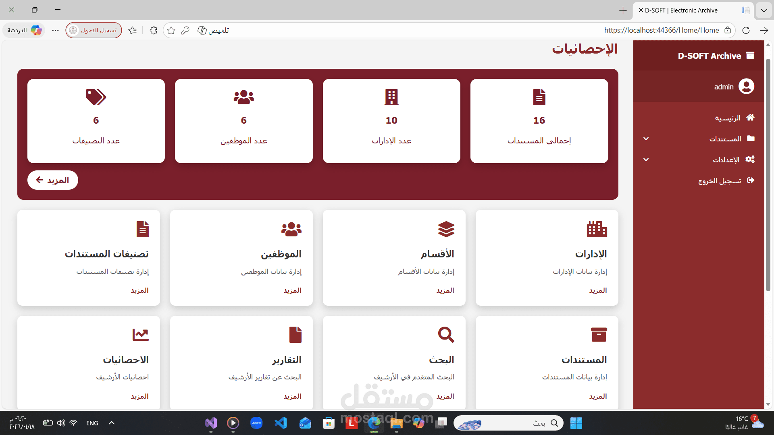The width and height of the screenshot is (774, 435).
Task: Expand the الإعدادات sidebar menu
Action: pos(646,159)
